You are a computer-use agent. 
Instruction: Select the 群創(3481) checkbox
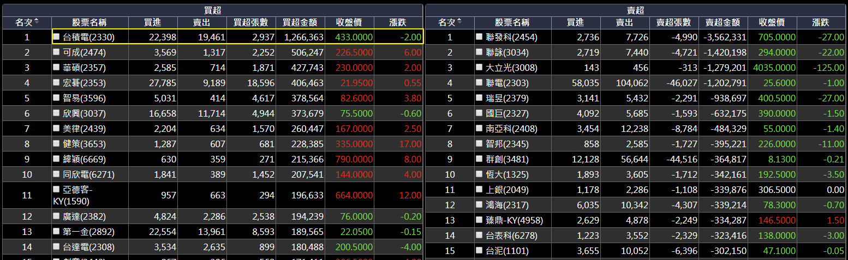point(479,159)
